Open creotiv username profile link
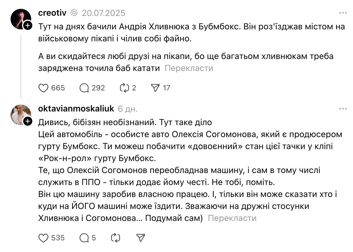 pos(52,13)
